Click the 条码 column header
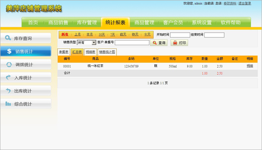262x150 pixels. coord(131,59)
